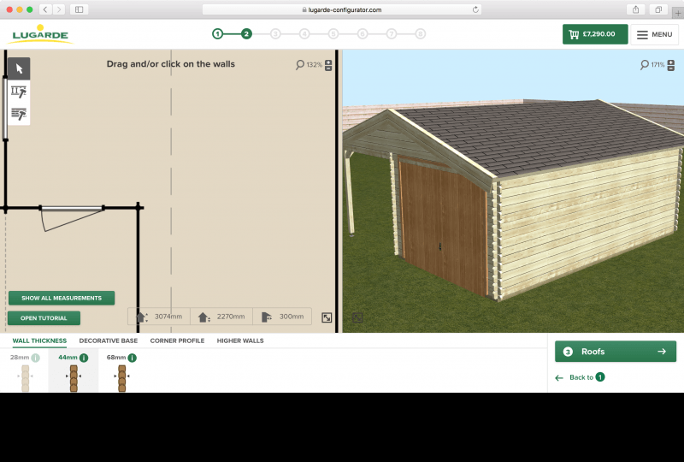Expand the 3D preview to fullscreen
684x462 pixels.
point(357,317)
